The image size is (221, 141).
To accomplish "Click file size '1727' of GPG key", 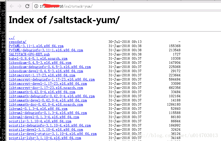I will [x=177, y=54].
